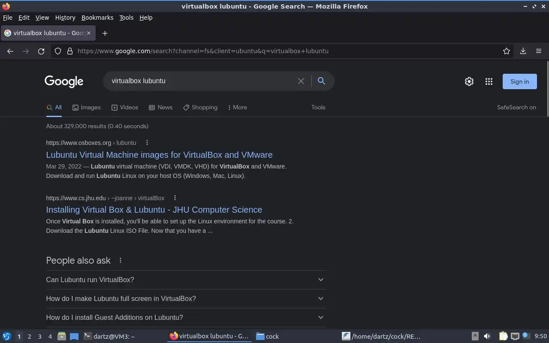The height and width of the screenshot is (343, 549).
Task: Click the show desktop panel icon
Action: click(74, 337)
